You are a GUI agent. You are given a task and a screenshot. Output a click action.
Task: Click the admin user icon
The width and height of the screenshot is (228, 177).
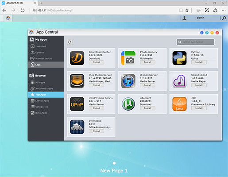[185, 18]
